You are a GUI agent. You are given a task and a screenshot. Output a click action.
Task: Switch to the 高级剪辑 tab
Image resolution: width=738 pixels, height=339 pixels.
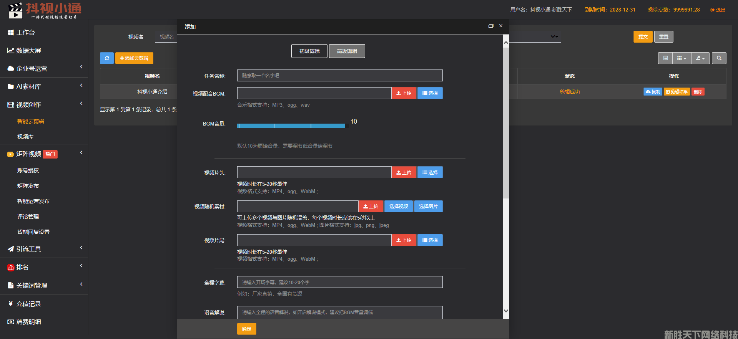pos(347,51)
